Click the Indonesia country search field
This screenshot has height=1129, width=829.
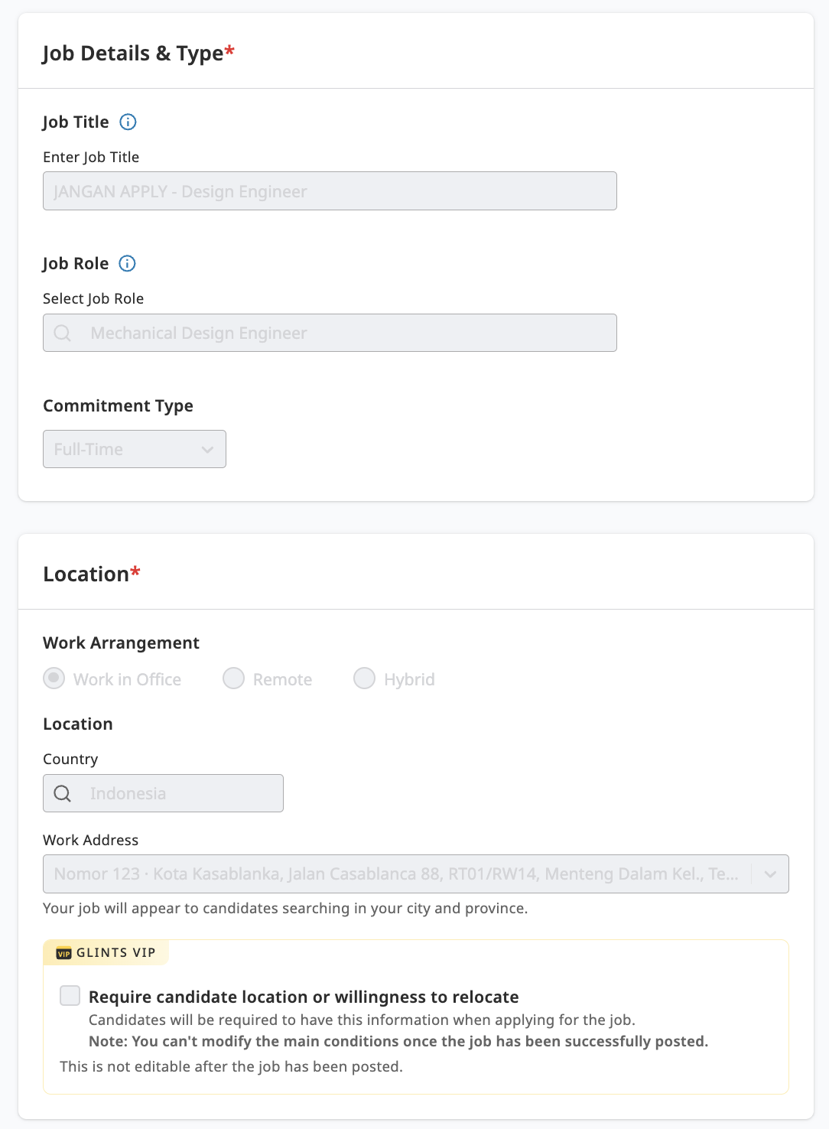[163, 793]
